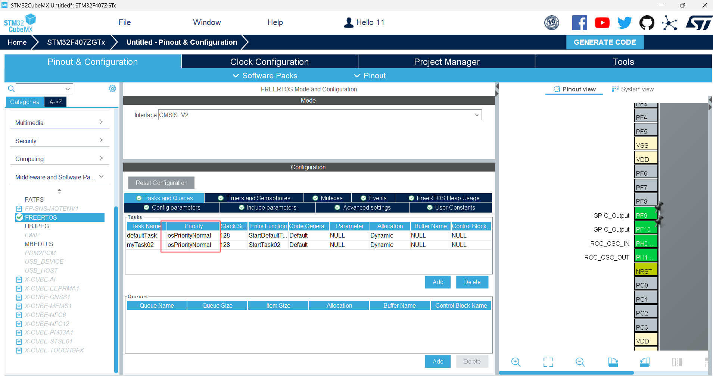
Task: Click the Reset Configuration button
Action: click(x=161, y=183)
